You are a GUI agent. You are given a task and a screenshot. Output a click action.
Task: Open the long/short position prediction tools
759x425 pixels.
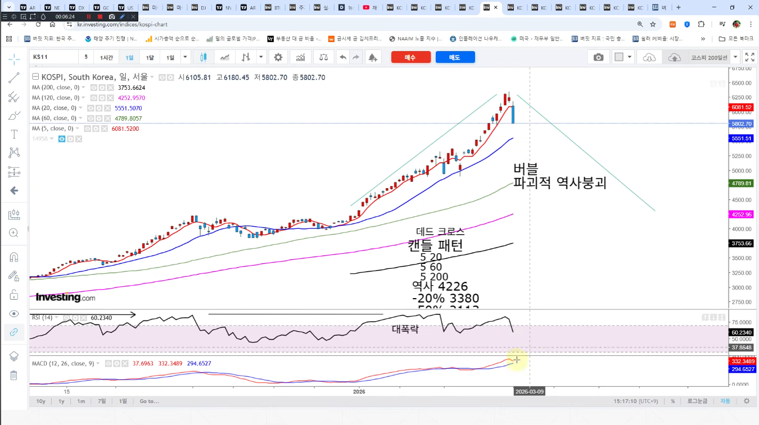pyautogui.click(x=14, y=172)
